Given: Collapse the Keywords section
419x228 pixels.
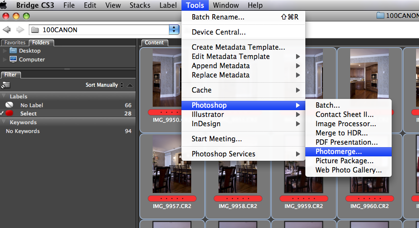Looking at the screenshot, I should pyautogui.click(x=4, y=122).
